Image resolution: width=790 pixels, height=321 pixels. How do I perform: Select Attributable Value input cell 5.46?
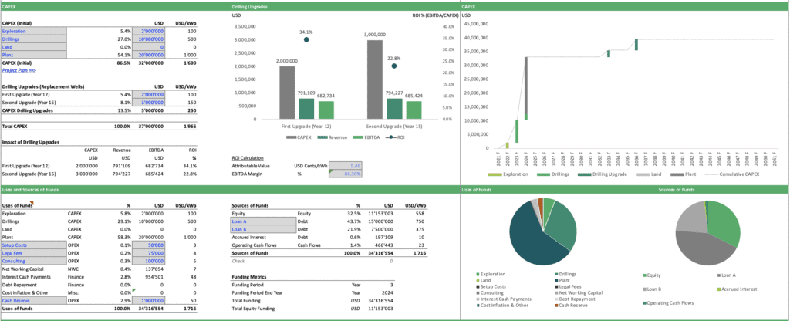click(345, 165)
